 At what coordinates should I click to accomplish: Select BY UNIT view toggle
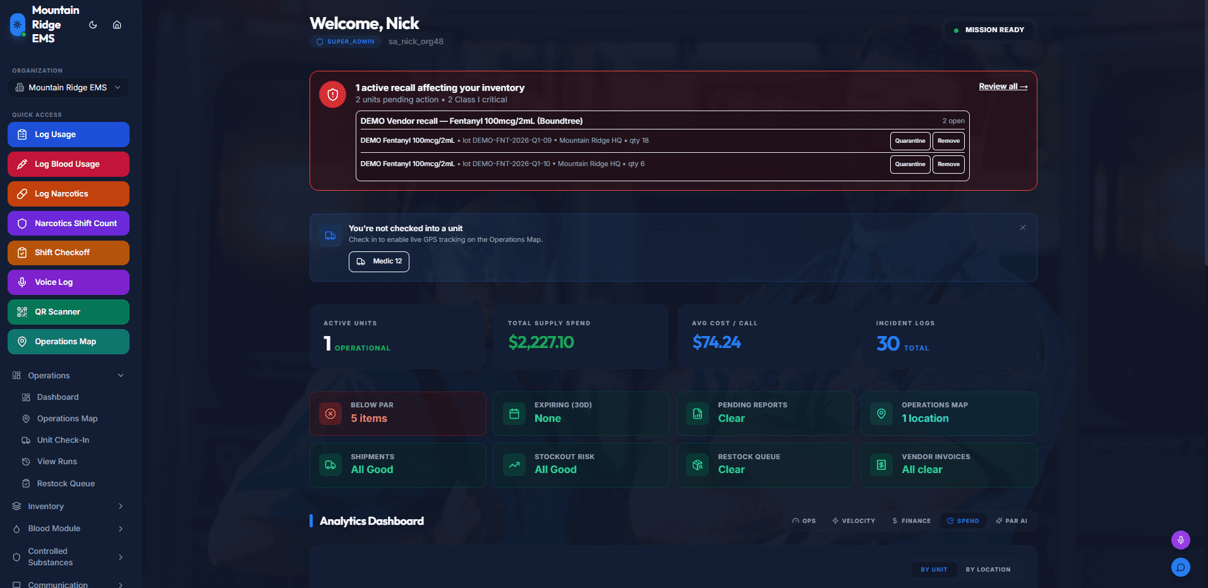click(x=934, y=570)
